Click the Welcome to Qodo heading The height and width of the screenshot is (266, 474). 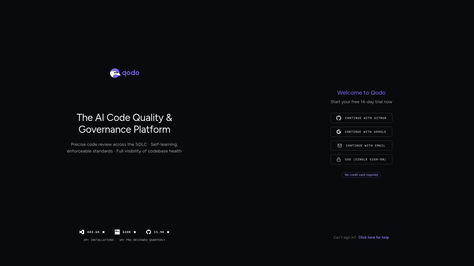[x=361, y=93]
